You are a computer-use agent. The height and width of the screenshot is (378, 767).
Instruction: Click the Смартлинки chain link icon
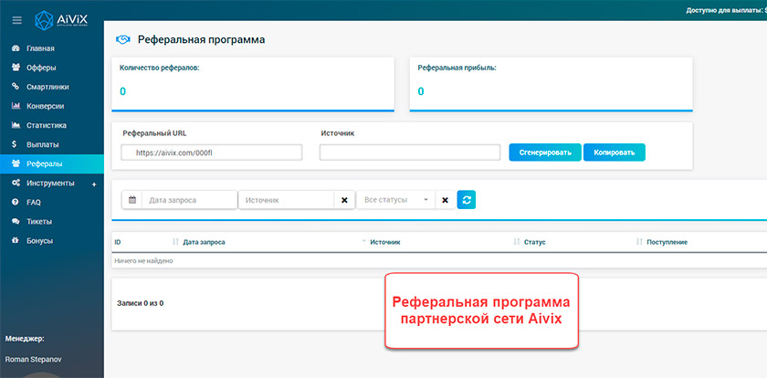click(x=16, y=87)
